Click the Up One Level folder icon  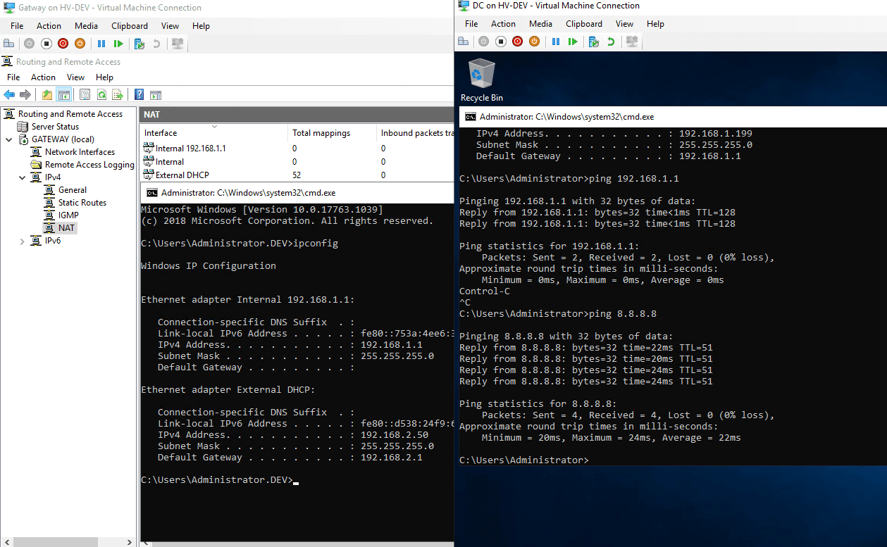47,94
